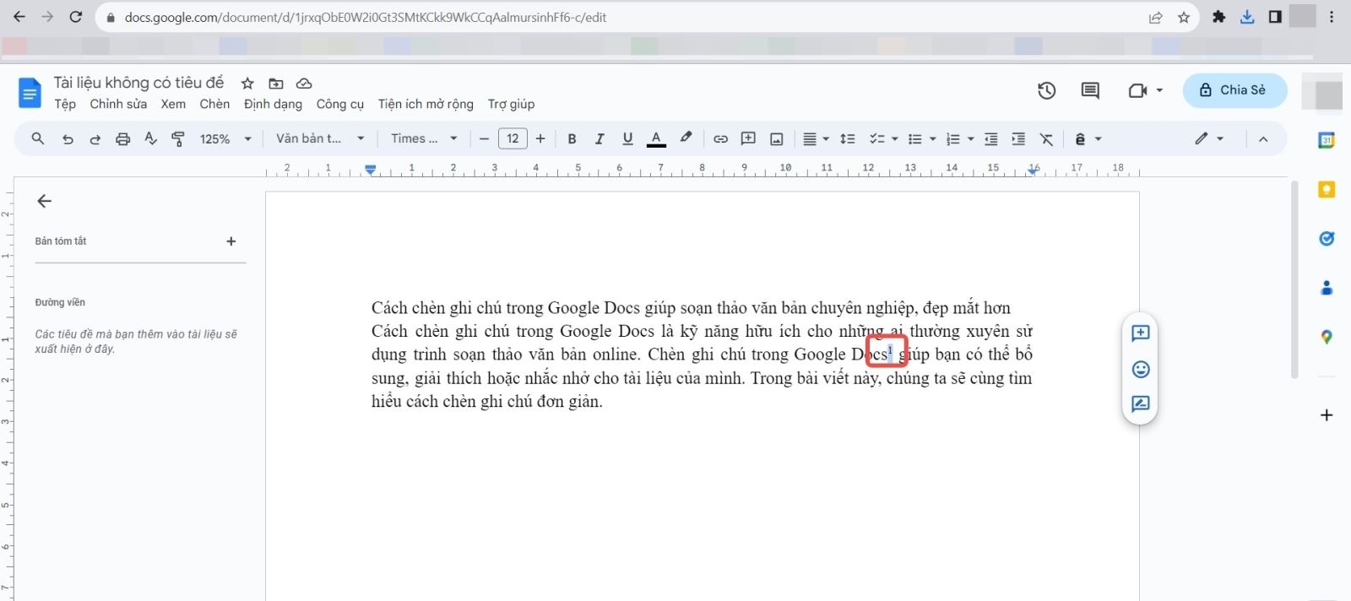Viewport: 1351px width, 601px height.
Task: Open the Tệp menu
Action: [x=65, y=104]
